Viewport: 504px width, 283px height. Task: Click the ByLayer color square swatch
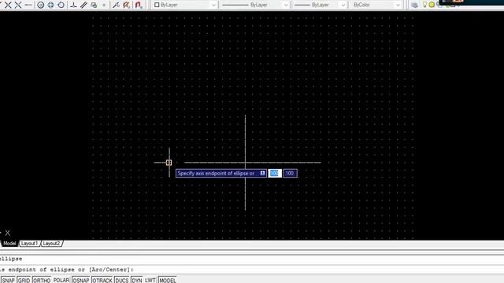coord(157,5)
